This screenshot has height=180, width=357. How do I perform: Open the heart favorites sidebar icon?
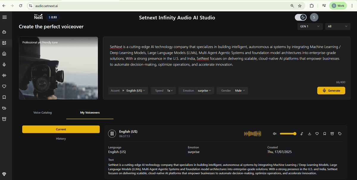click(x=4, y=86)
